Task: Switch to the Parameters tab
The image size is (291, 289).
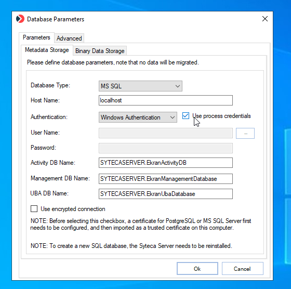Action: click(36, 37)
